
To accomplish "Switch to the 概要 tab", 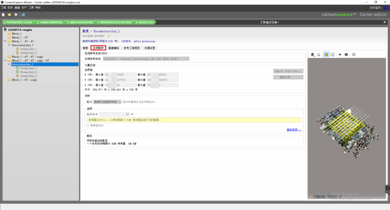I will coord(86,48).
